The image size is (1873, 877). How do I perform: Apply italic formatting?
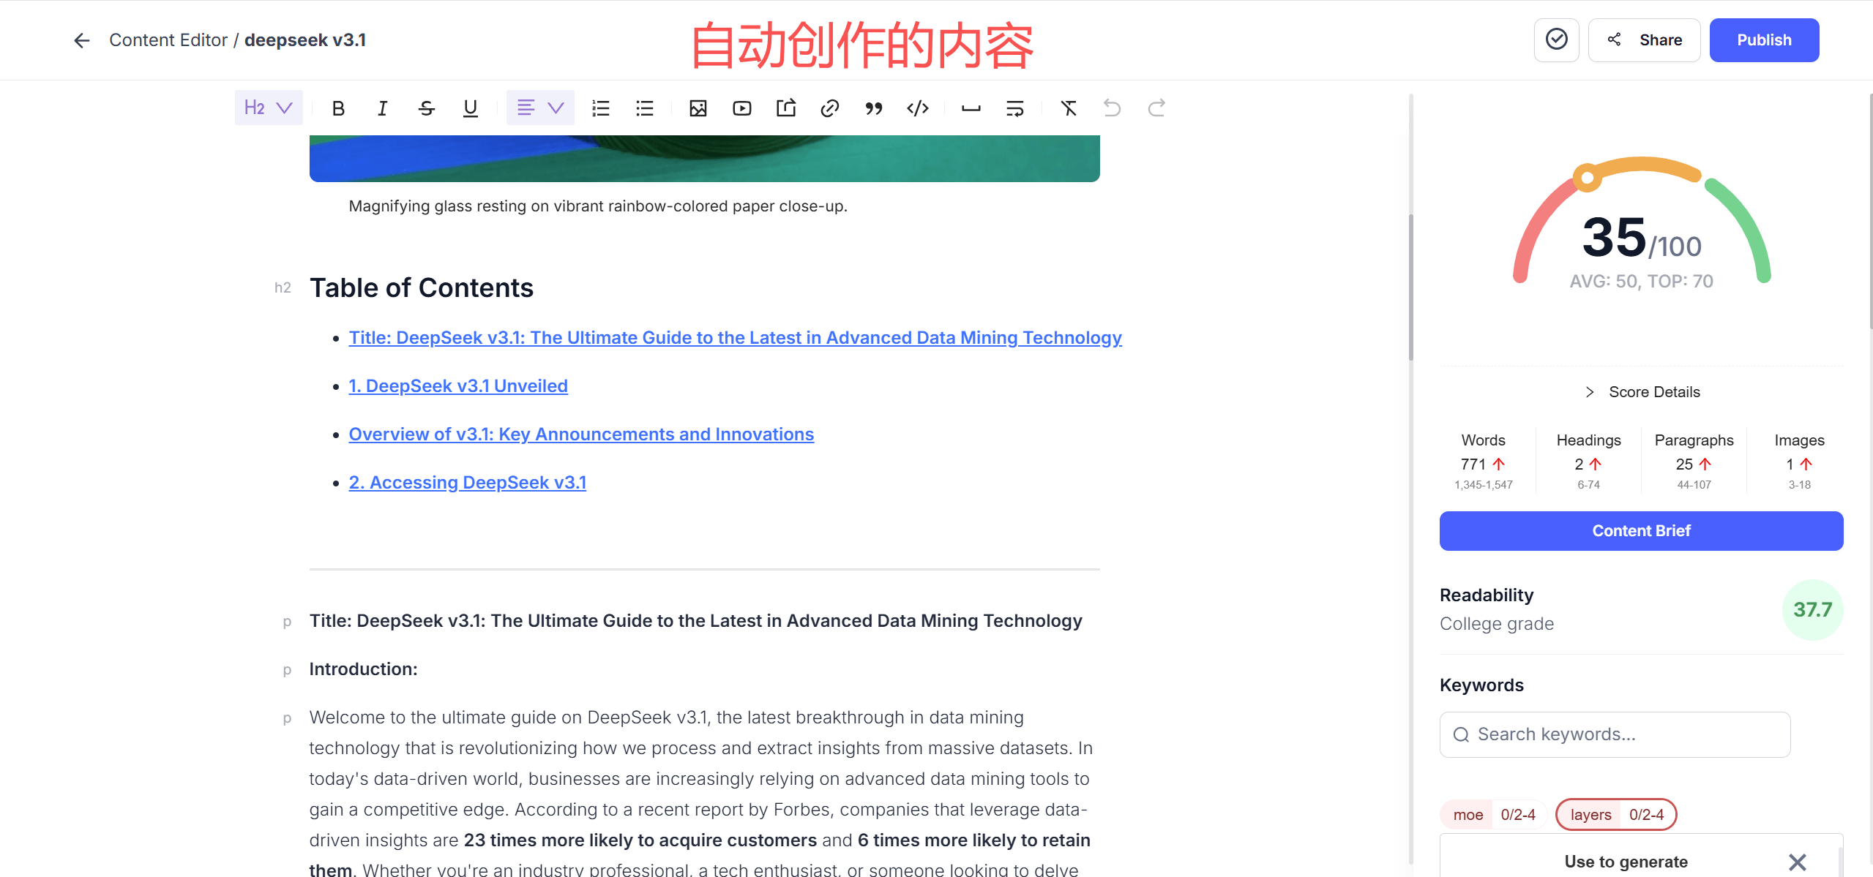click(x=381, y=108)
